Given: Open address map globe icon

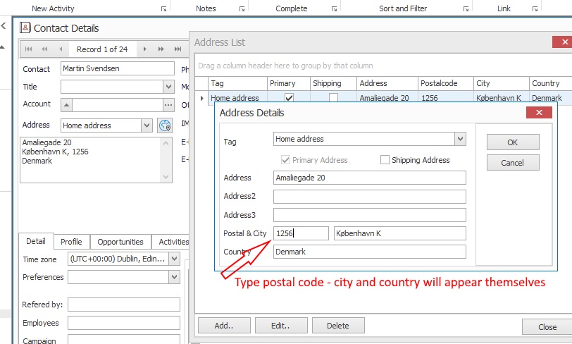Looking at the screenshot, I should pyautogui.click(x=165, y=125).
